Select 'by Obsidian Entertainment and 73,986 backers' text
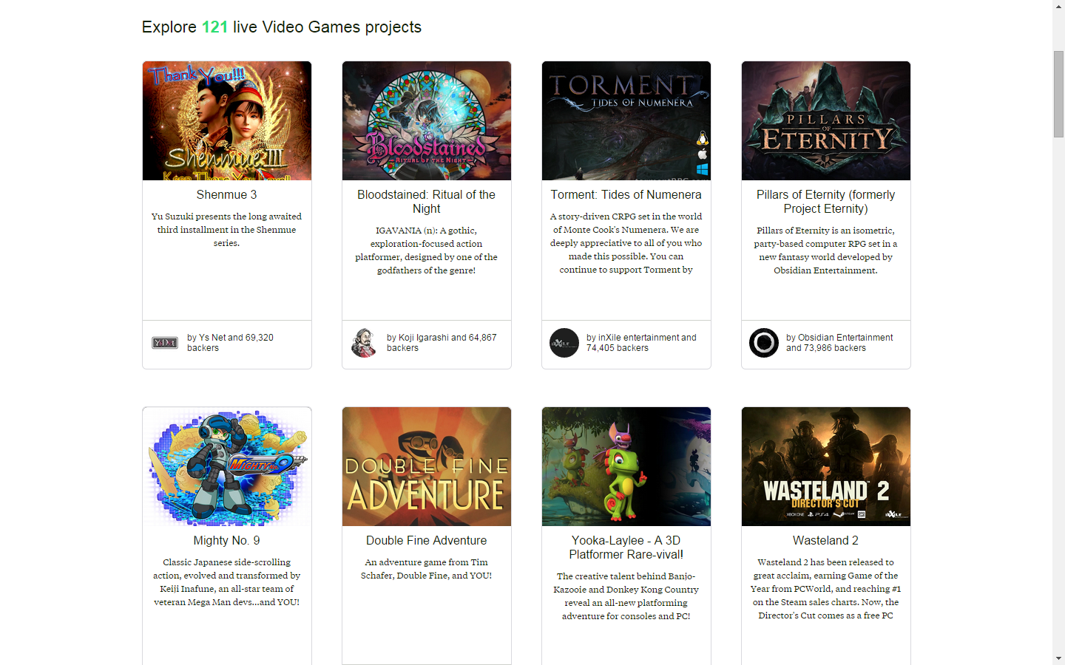Image resolution: width=1065 pixels, height=665 pixels. pos(839,343)
